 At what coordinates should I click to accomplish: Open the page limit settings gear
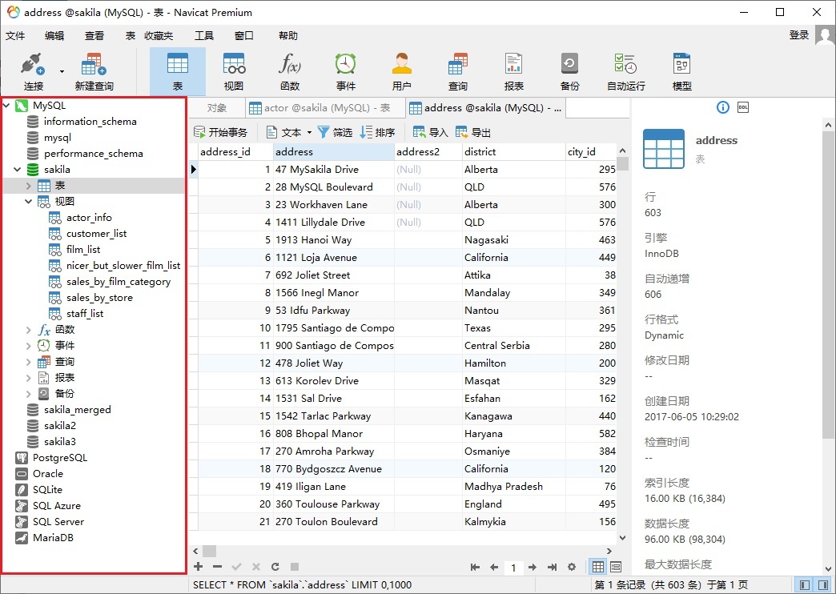[572, 568]
